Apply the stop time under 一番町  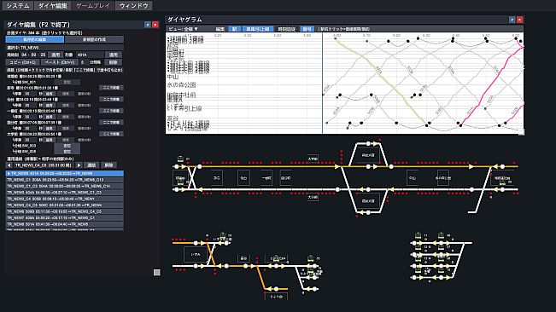[x=50, y=117]
